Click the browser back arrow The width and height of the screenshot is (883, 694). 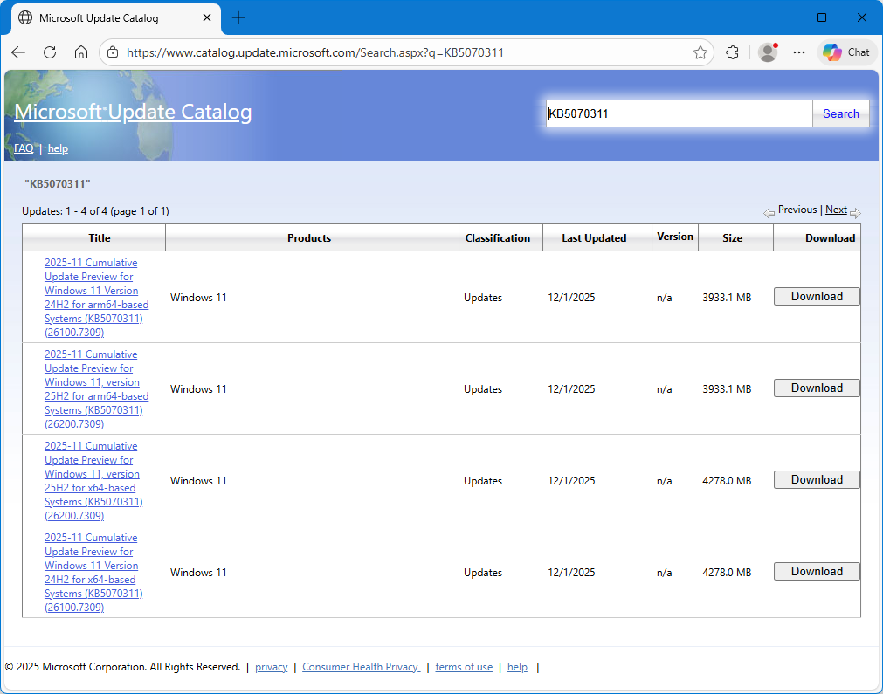[x=18, y=52]
